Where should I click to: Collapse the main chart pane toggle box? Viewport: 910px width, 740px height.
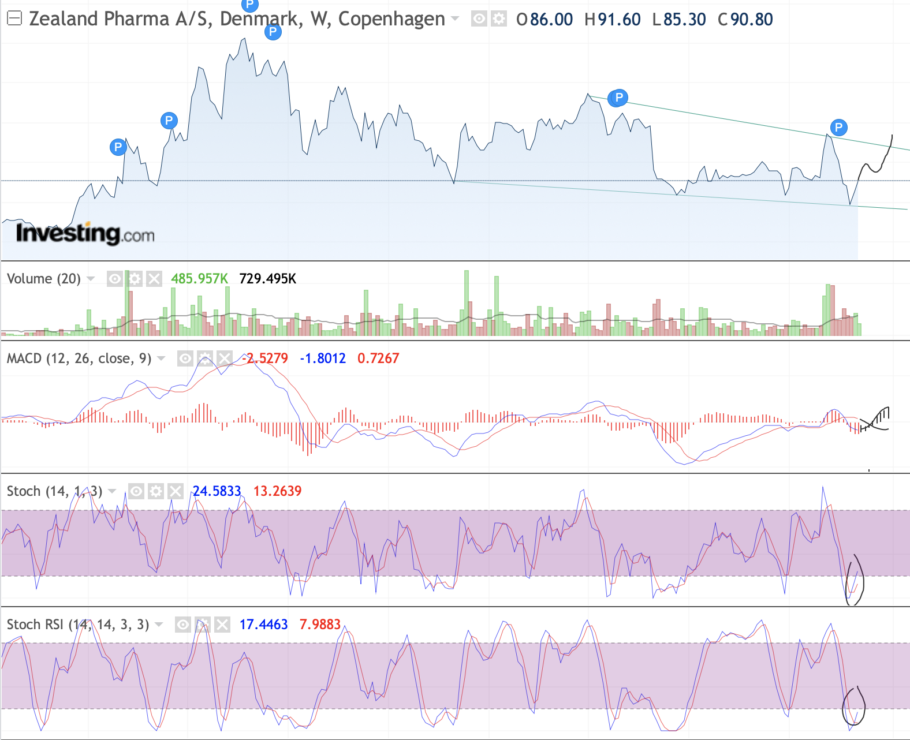(14, 19)
